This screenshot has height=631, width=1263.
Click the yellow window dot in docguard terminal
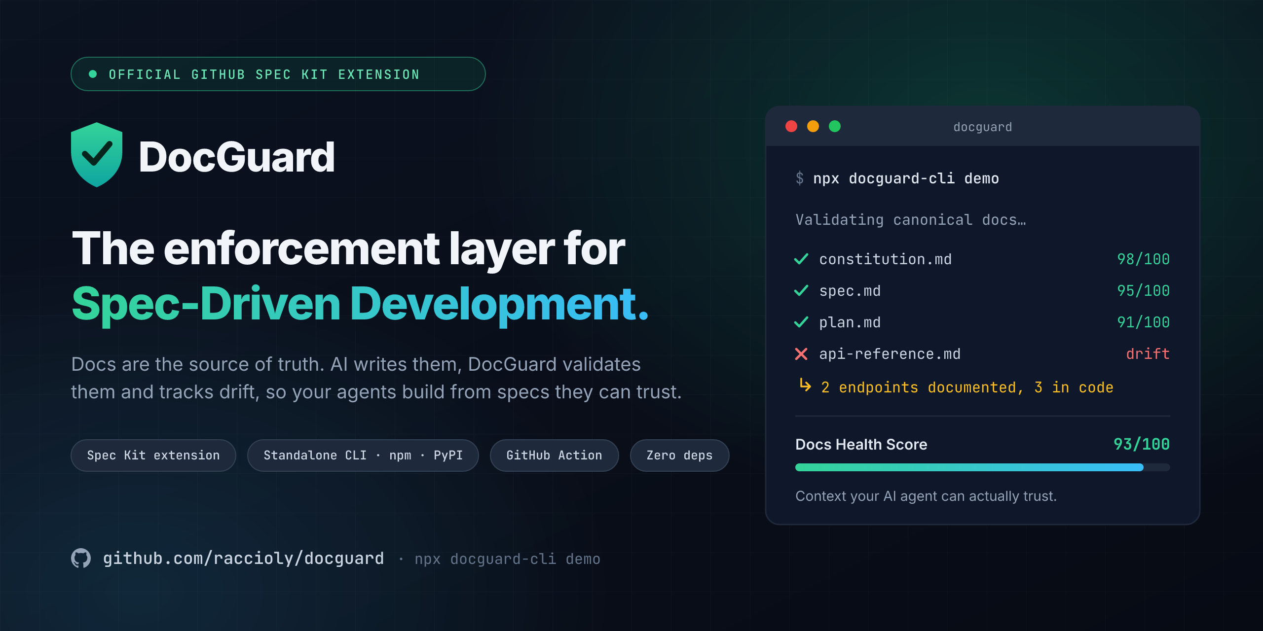[813, 126]
